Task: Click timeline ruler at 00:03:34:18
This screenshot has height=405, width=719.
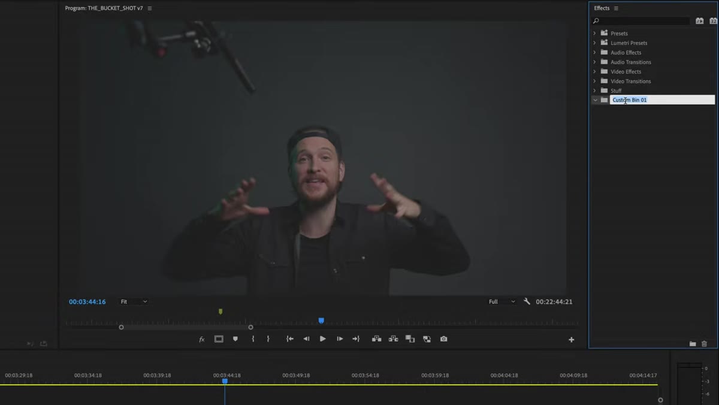Action: point(88,376)
